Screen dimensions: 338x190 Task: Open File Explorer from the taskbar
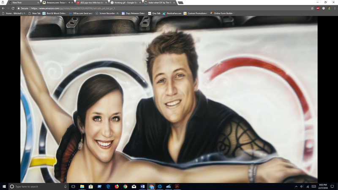pyautogui.click(x=82, y=186)
